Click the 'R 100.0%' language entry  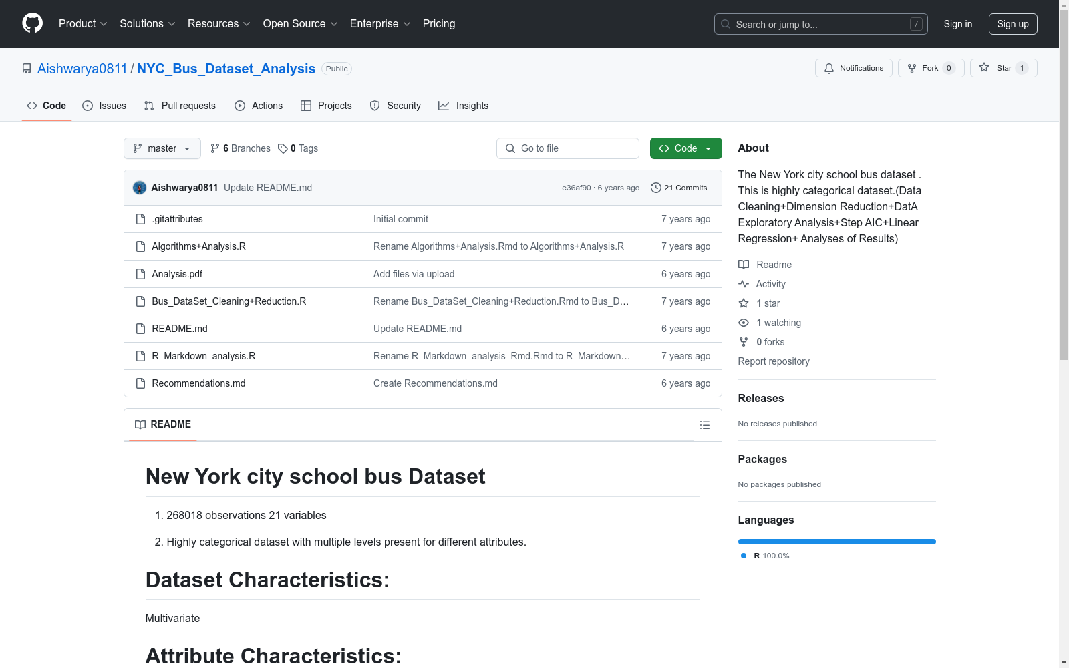pyautogui.click(x=765, y=556)
